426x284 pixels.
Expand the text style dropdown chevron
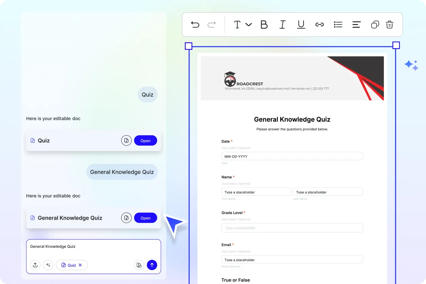pos(249,24)
